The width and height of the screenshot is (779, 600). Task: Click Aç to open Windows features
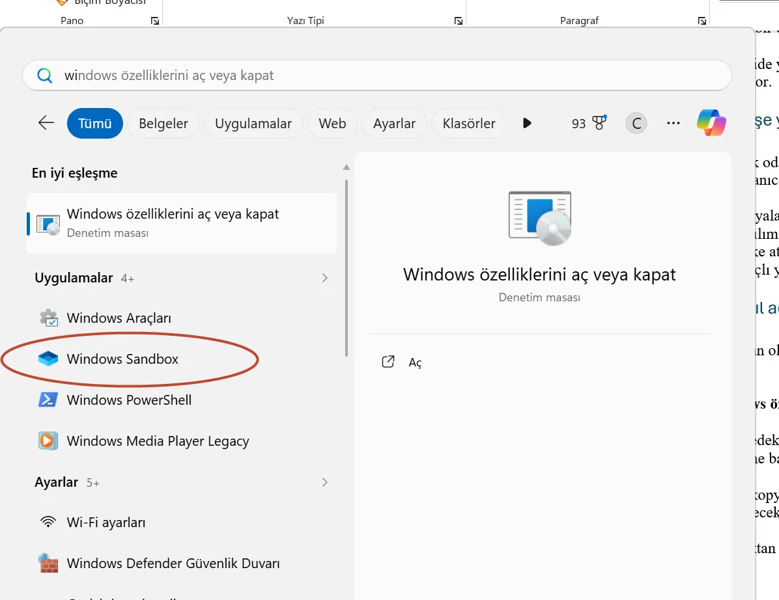[x=415, y=362]
